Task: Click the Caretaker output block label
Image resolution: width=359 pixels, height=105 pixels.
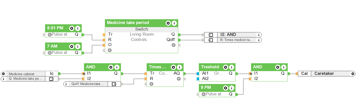Action: pyautogui.click(x=324, y=74)
